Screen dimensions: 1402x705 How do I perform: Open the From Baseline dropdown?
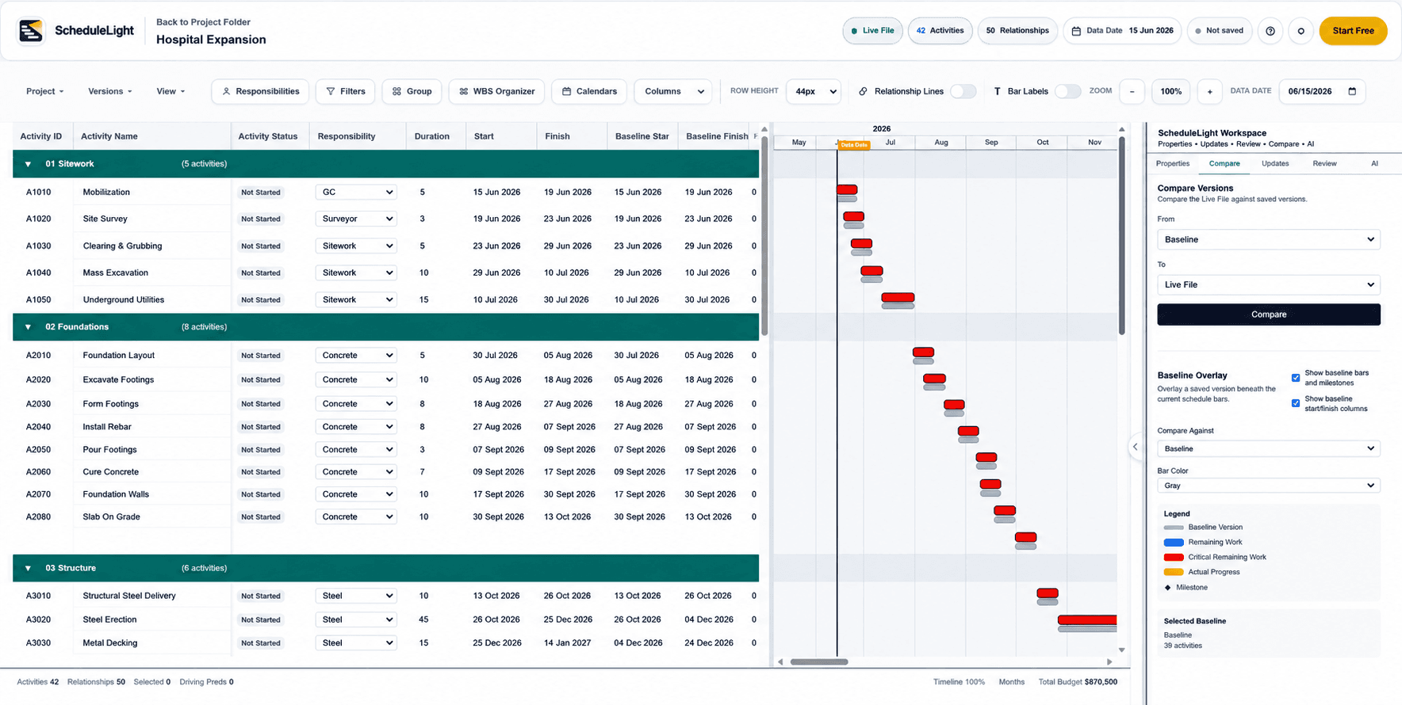(x=1269, y=239)
